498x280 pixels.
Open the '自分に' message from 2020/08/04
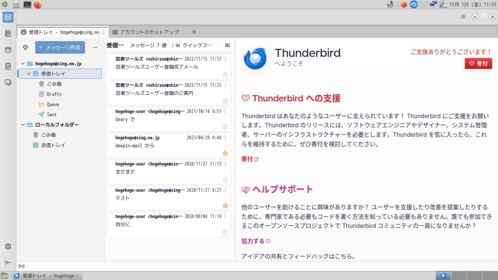pyautogui.click(x=169, y=224)
